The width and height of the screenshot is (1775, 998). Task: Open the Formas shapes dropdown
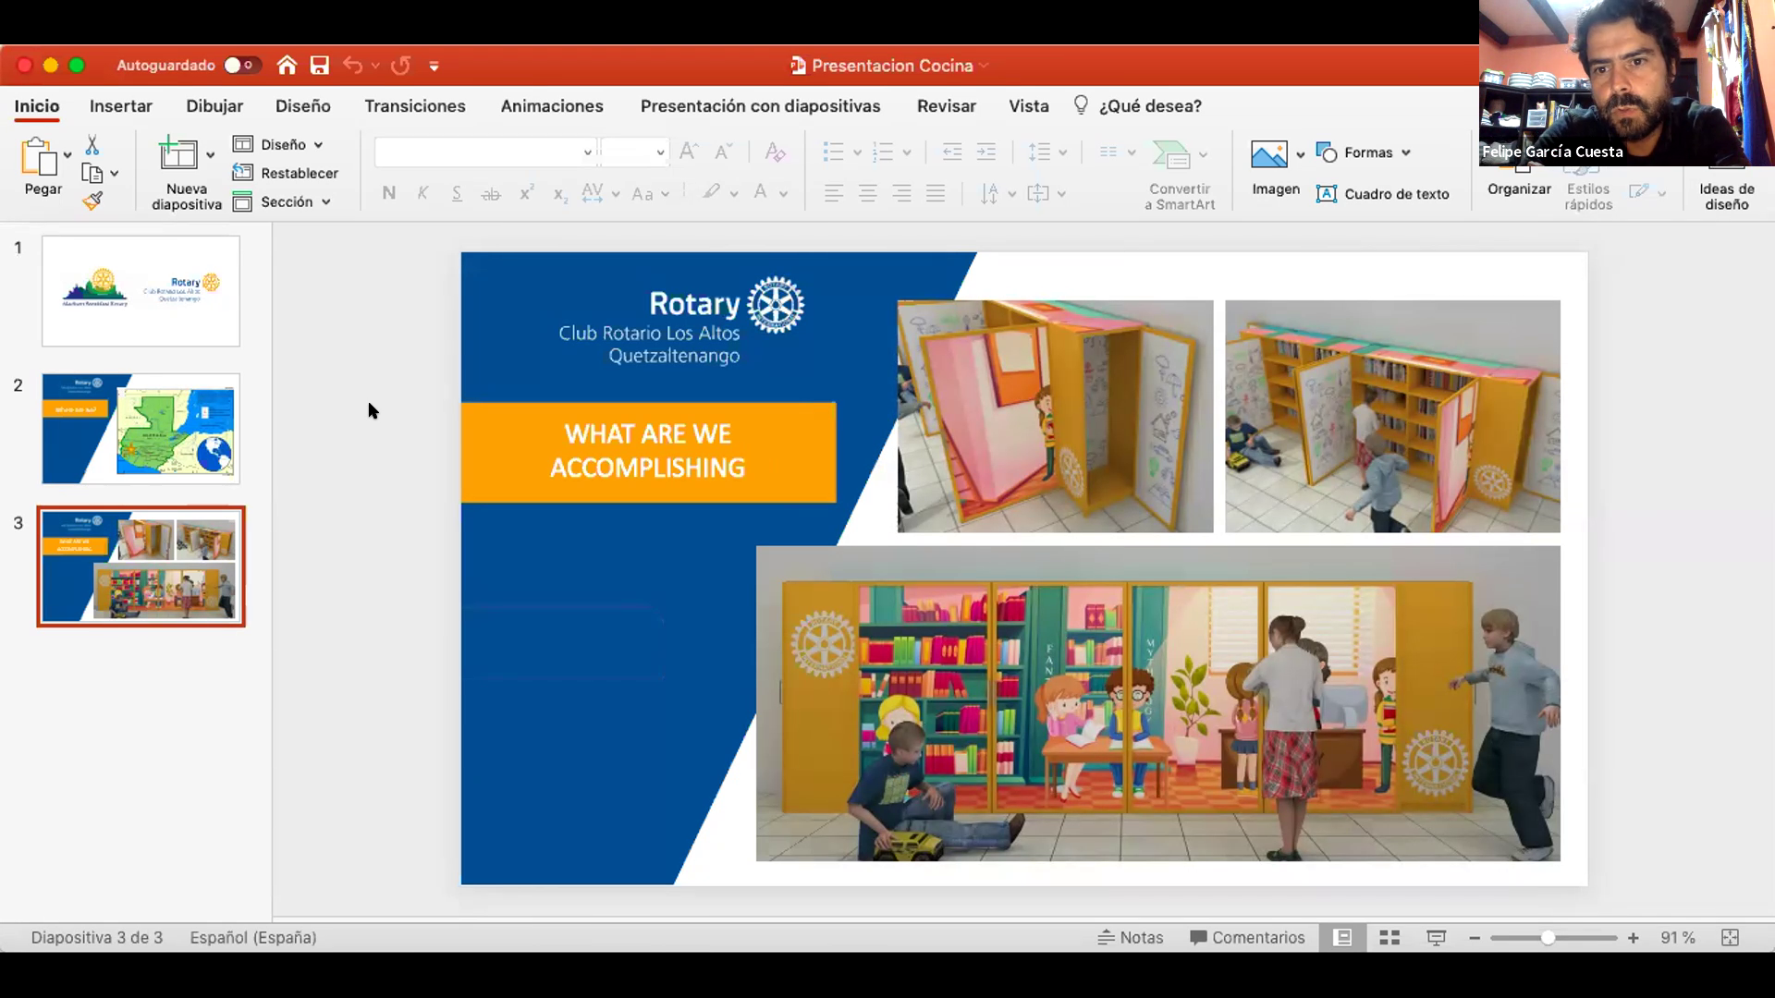pyautogui.click(x=1365, y=152)
